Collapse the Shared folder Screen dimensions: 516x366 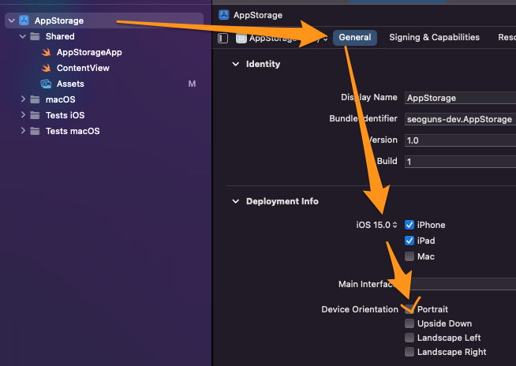pyautogui.click(x=23, y=36)
